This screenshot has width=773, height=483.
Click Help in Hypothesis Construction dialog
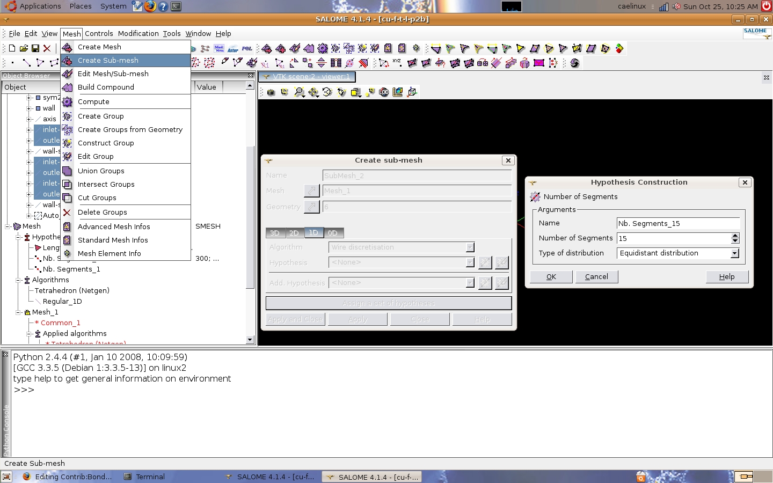(x=727, y=277)
